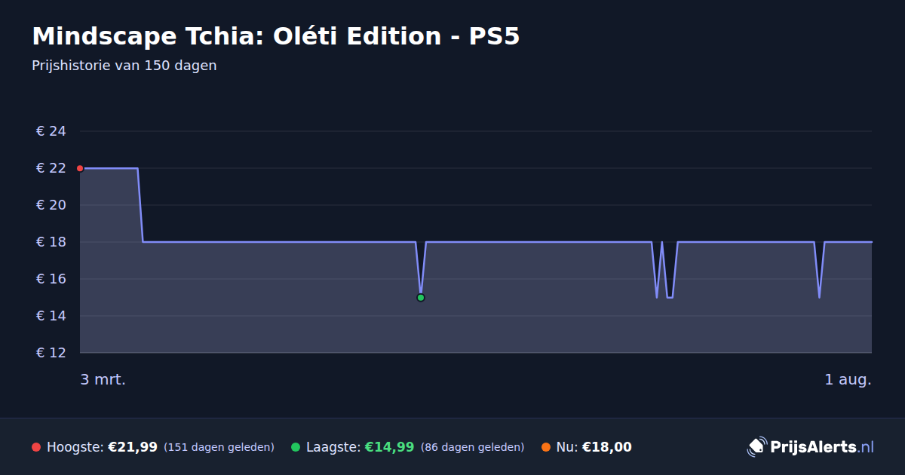Select the 1 aug. end date label

click(848, 379)
